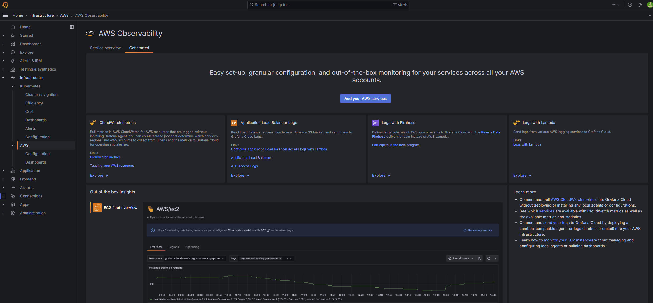Open the ALB Access Logs link
The width and height of the screenshot is (653, 303).
click(x=244, y=166)
